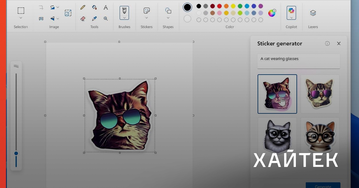The height and width of the screenshot is (188, 359).
Task: Click the framed picture icon in Image group
Action: (x=68, y=13)
